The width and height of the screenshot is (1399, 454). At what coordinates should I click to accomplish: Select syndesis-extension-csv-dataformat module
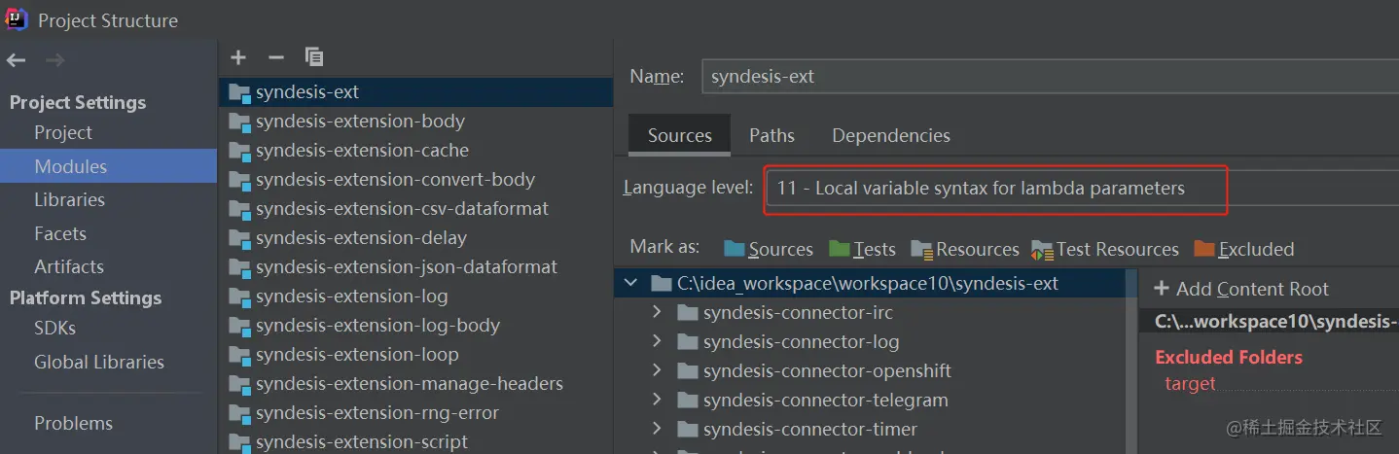[415, 209]
